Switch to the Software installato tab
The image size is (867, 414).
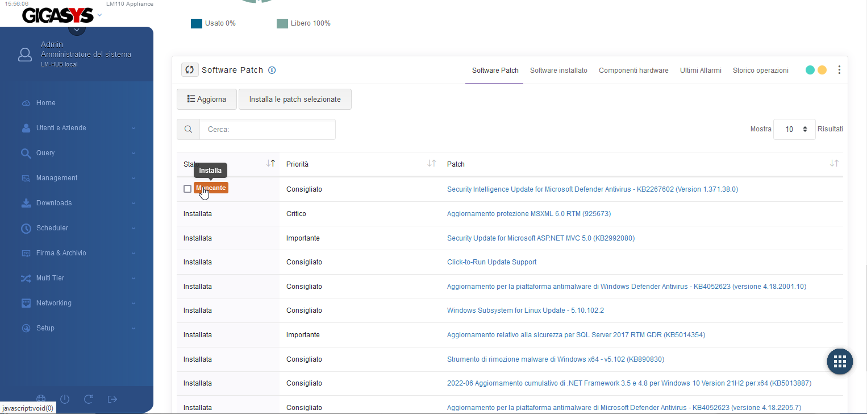(558, 71)
